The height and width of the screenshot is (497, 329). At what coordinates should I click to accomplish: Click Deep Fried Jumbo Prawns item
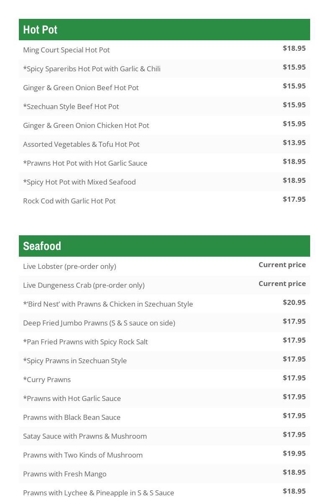tap(99, 323)
